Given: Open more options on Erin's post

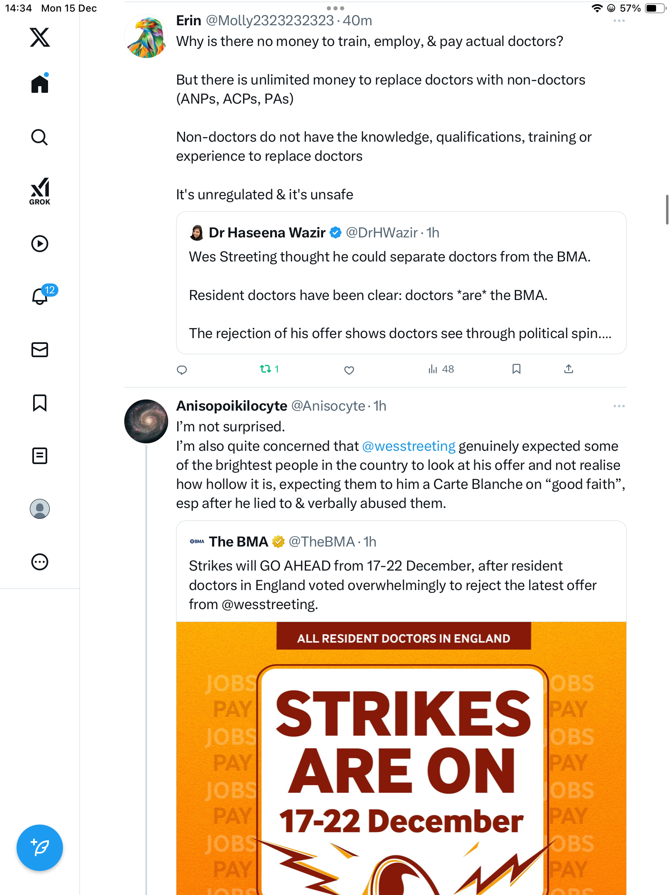Looking at the screenshot, I should [x=619, y=21].
